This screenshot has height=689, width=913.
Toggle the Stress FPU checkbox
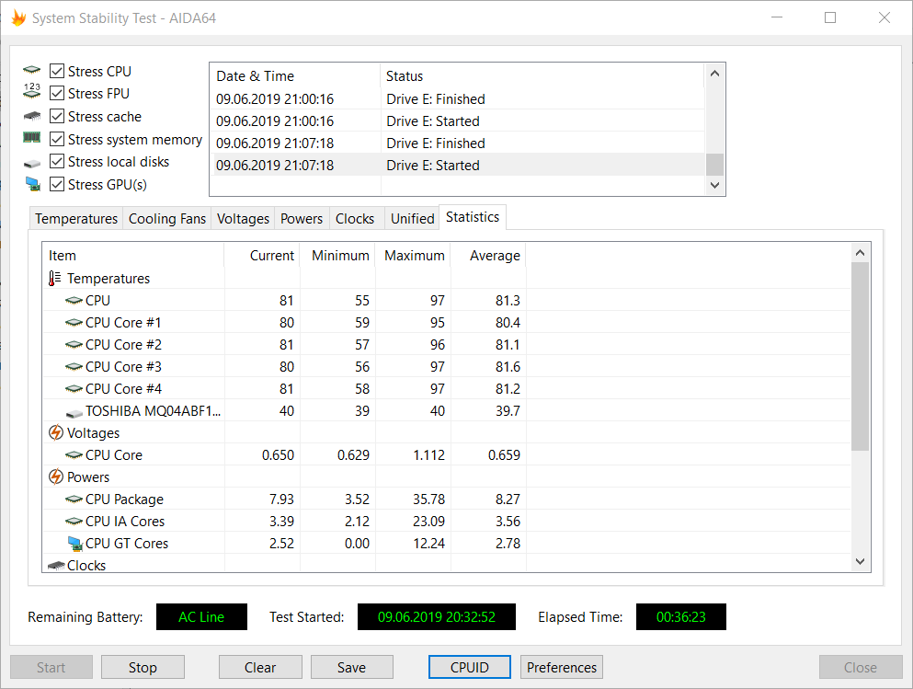click(x=56, y=93)
